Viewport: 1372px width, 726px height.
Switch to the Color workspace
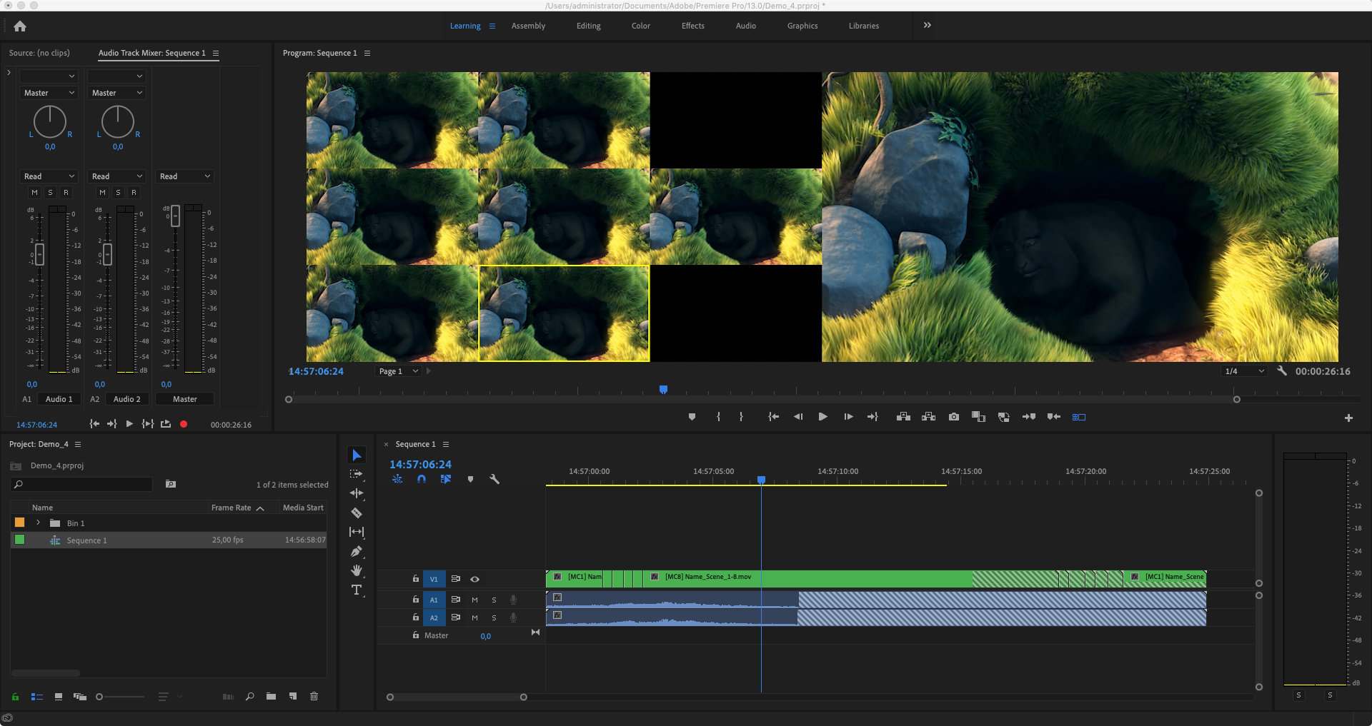[641, 26]
